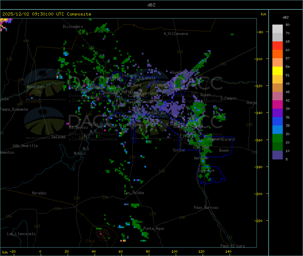Click the G_Campos location label
The height and width of the screenshot is (256, 303).
pyautogui.click(x=229, y=98)
